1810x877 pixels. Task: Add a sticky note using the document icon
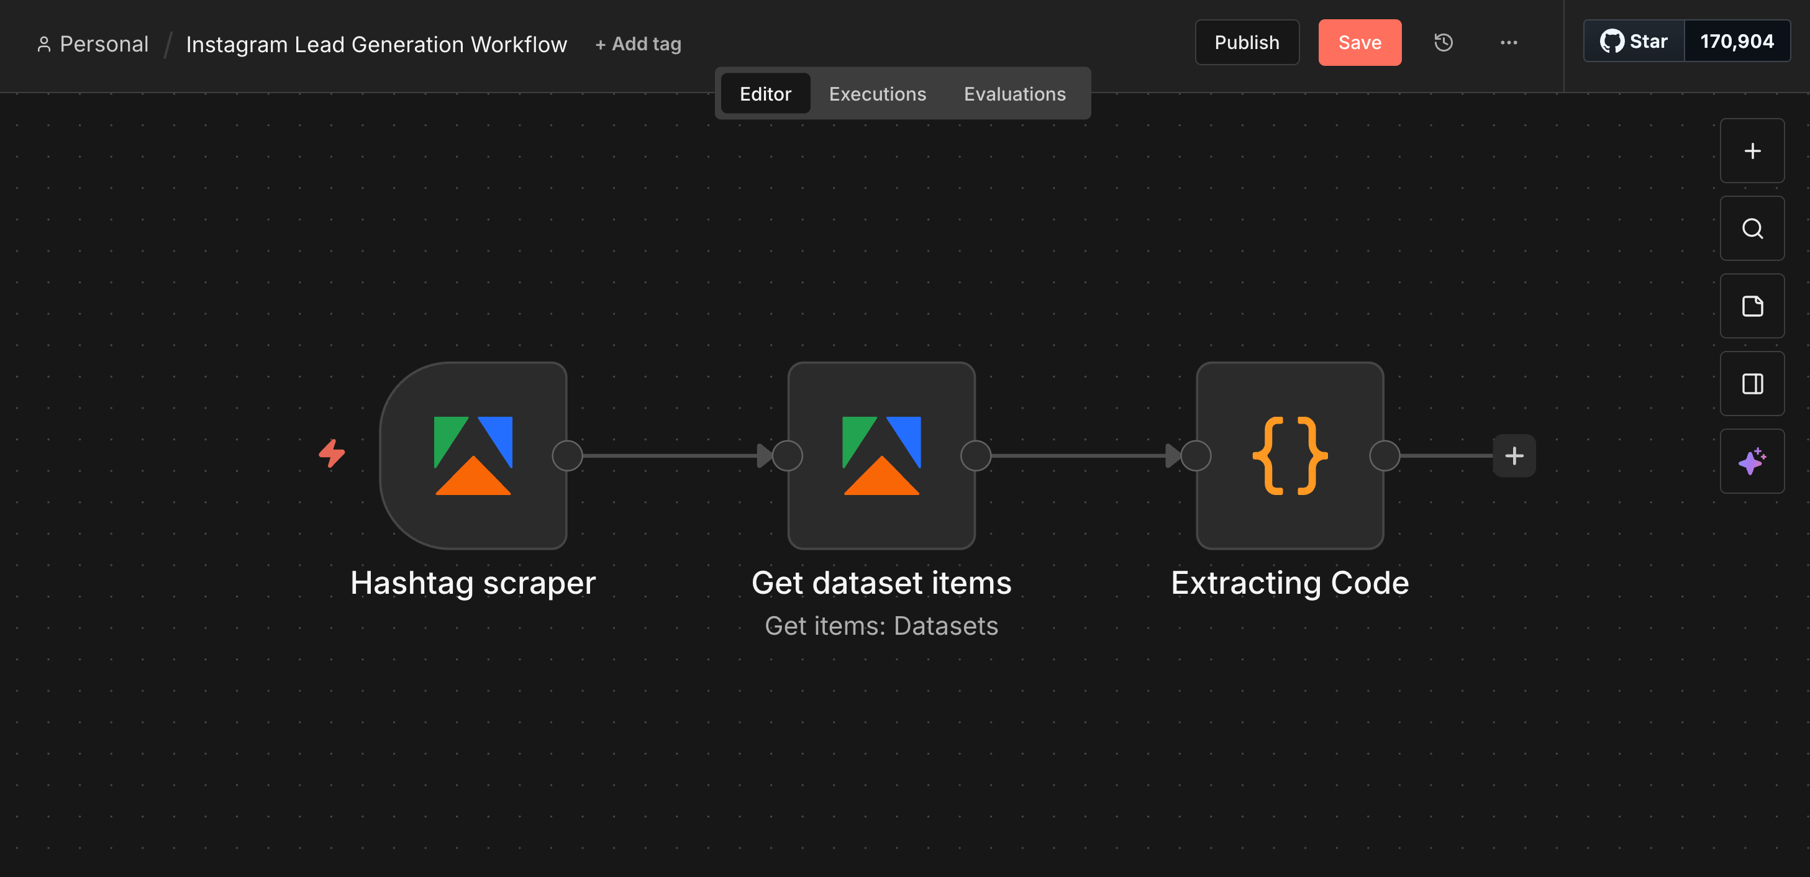1752,306
